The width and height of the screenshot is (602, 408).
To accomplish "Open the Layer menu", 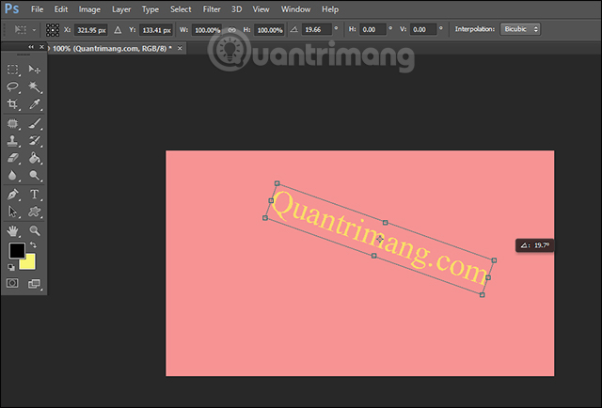I will pyautogui.click(x=121, y=8).
